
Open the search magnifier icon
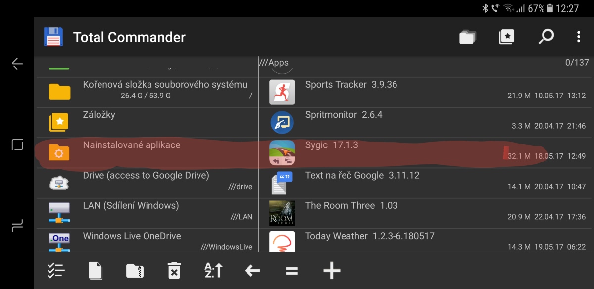(546, 37)
